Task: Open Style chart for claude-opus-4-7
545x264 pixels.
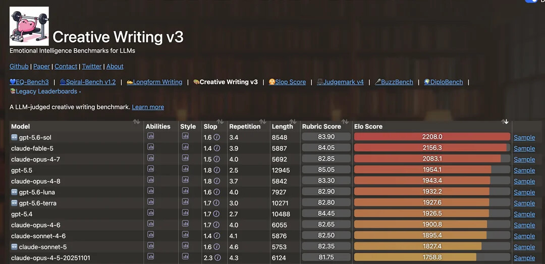Action: [x=185, y=158]
